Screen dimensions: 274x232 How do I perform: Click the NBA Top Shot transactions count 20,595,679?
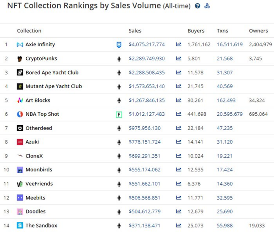click(x=230, y=114)
